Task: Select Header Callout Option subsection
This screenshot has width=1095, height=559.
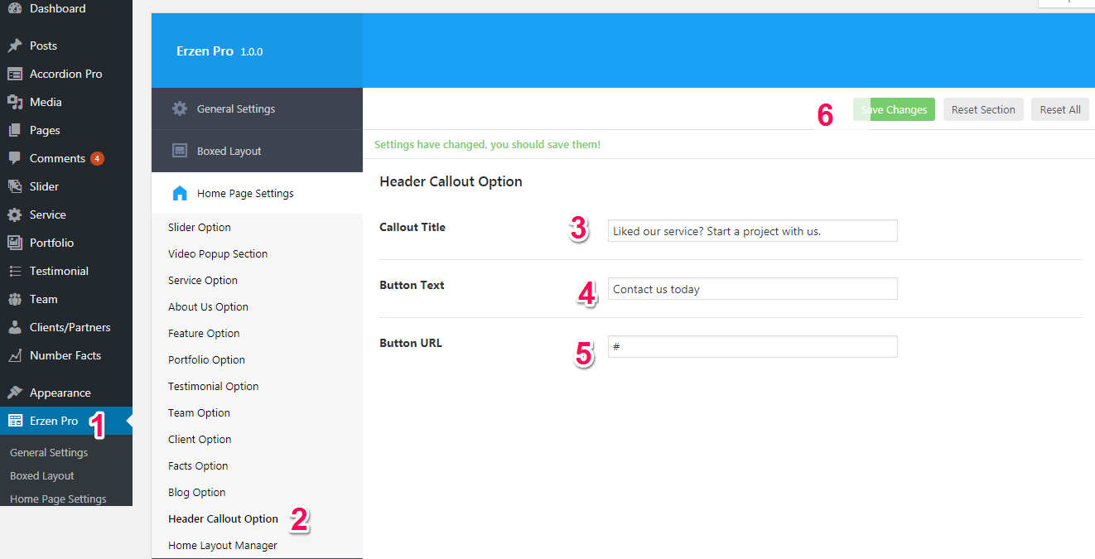Action: click(223, 518)
